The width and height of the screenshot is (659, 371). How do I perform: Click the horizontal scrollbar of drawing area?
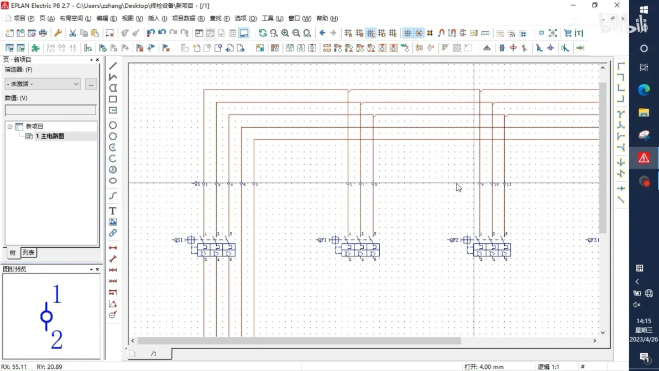tap(299, 341)
